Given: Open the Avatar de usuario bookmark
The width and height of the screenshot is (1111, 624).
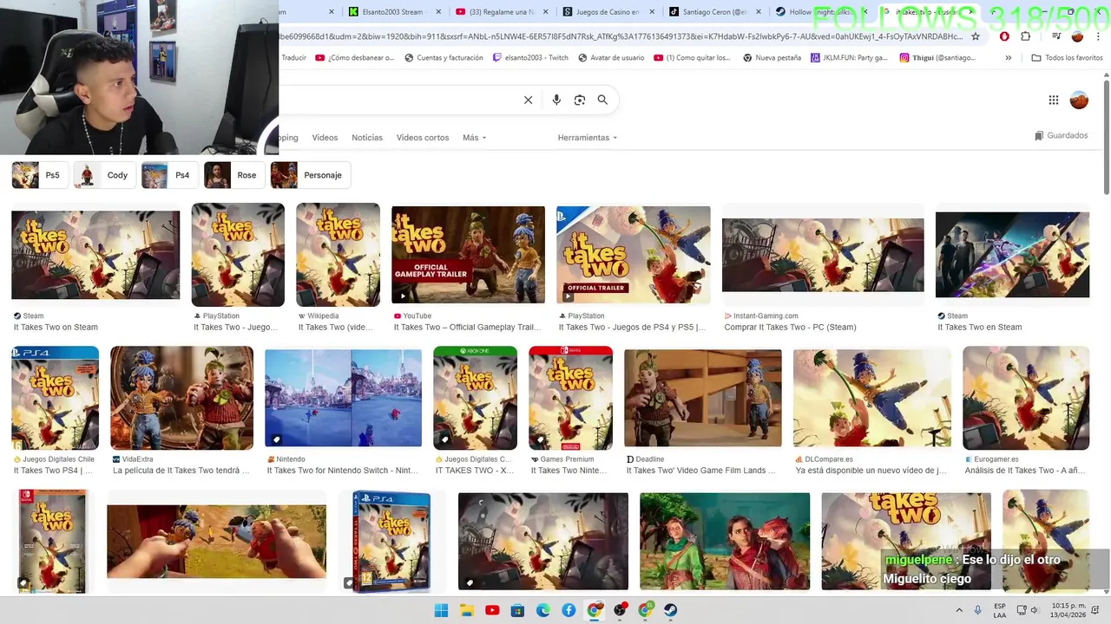Looking at the screenshot, I should pyautogui.click(x=611, y=58).
